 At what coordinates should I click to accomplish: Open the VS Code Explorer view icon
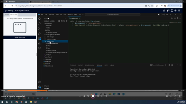tap(40, 19)
